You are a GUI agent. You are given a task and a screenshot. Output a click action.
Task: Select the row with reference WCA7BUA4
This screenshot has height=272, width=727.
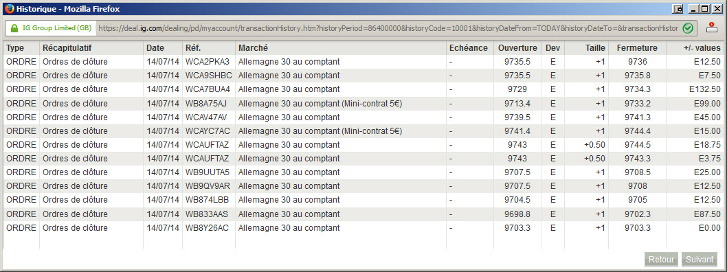pos(363,89)
